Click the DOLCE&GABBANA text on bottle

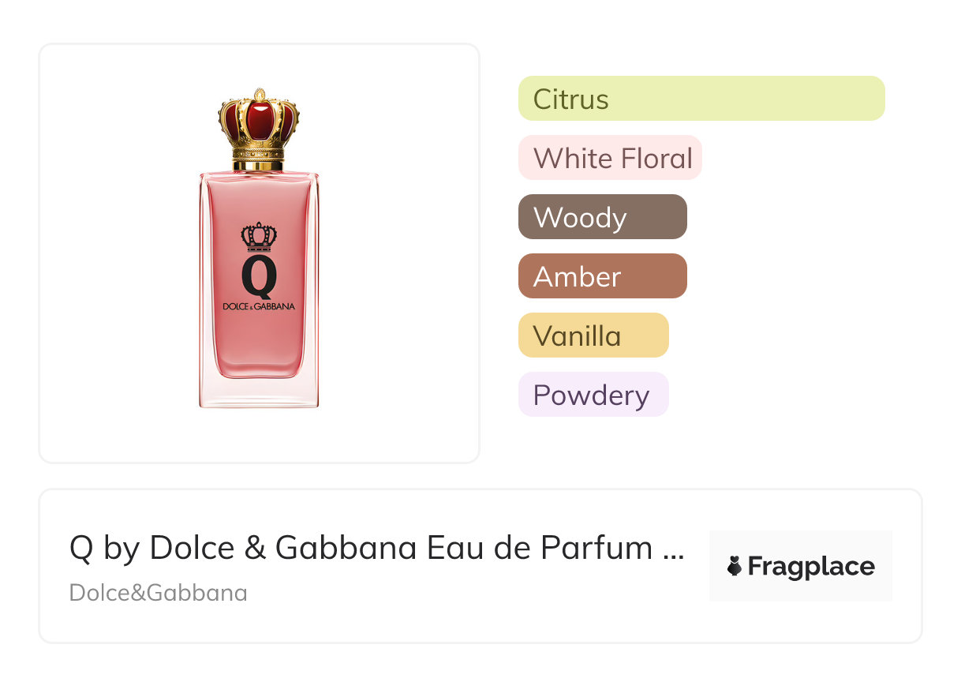(259, 306)
